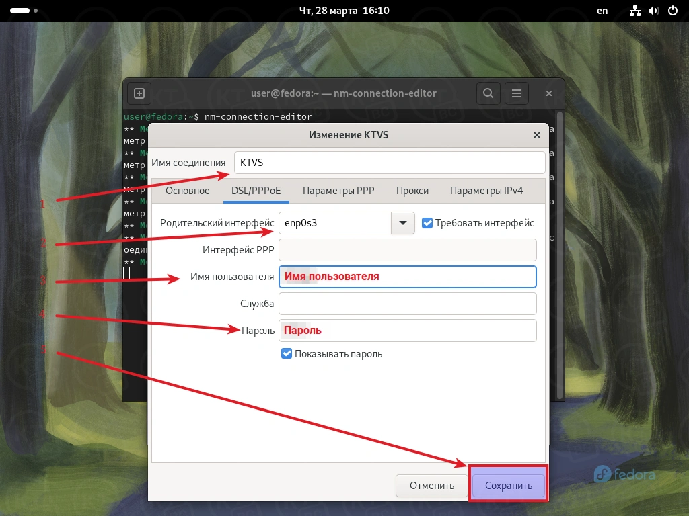Open the terminal hamburger menu
This screenshot has width=689, height=516.
click(517, 93)
